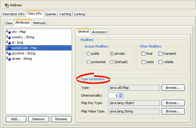Select the protected access modifier

click(88, 62)
